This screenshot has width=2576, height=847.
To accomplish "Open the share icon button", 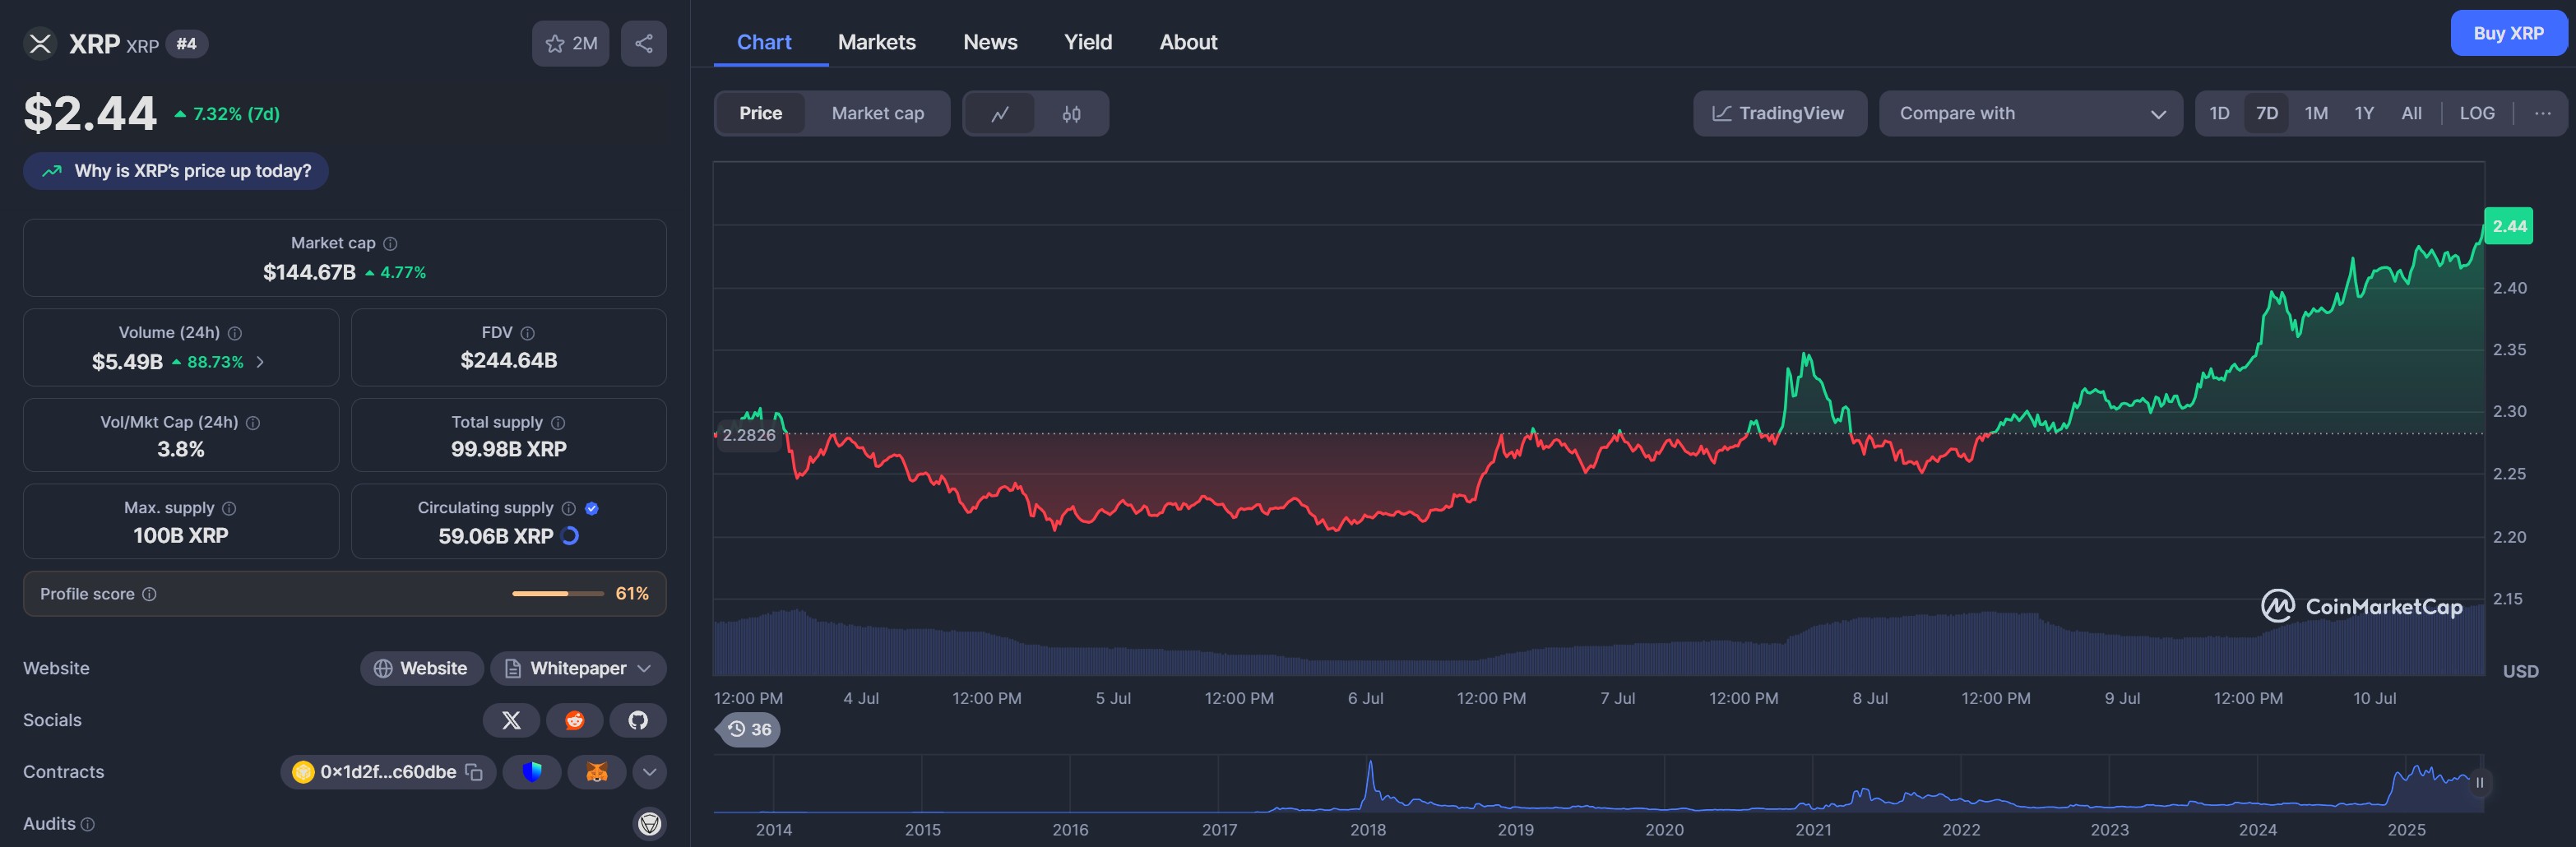I will click(643, 43).
